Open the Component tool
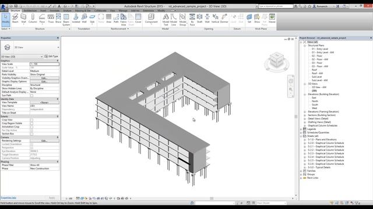This screenshot has width=373, height=209. [152, 19]
